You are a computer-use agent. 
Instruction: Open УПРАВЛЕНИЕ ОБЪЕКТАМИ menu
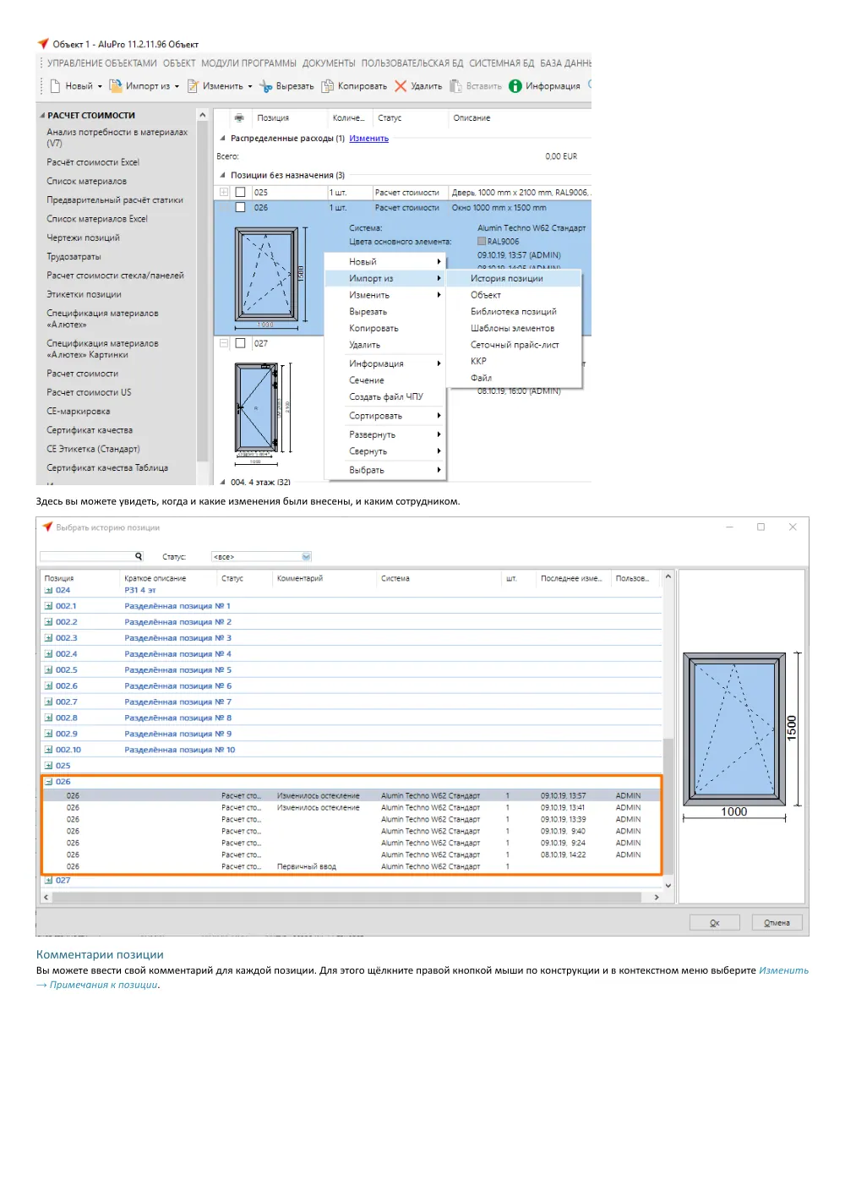[x=102, y=63]
